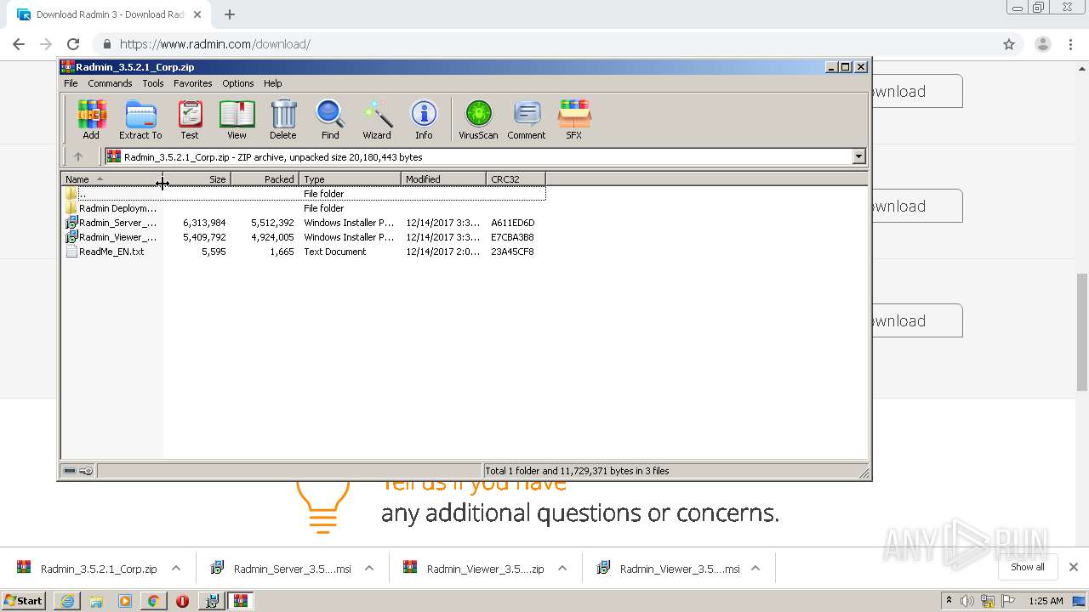Open options for Radmin_Viewer_3.5 msi download

pyautogui.click(x=755, y=569)
